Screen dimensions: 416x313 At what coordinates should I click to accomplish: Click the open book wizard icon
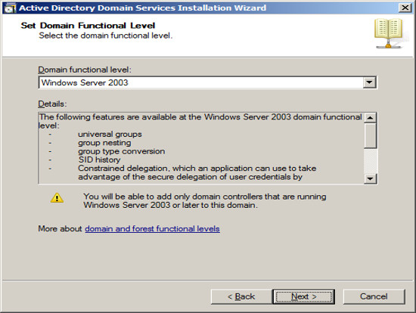(389, 33)
